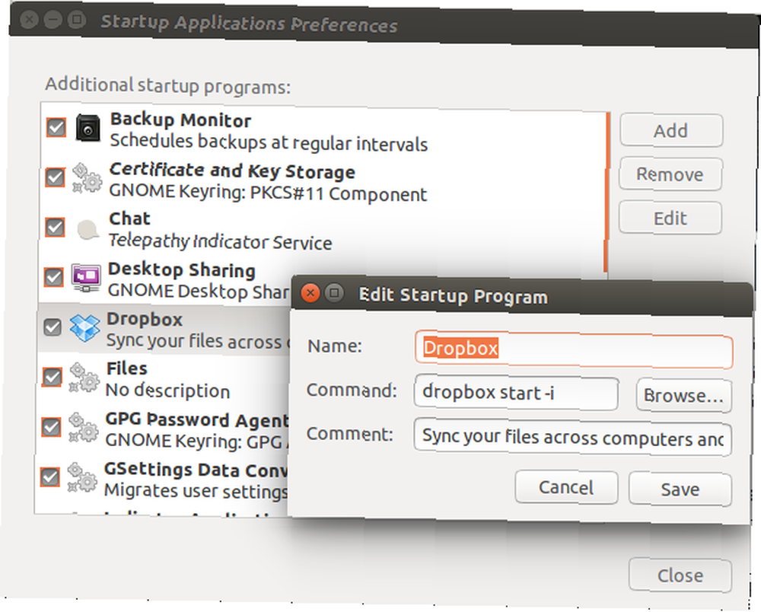The image size is (761, 612).
Task: Toggle the Desktop Sharing checkbox
Action: coord(53,277)
